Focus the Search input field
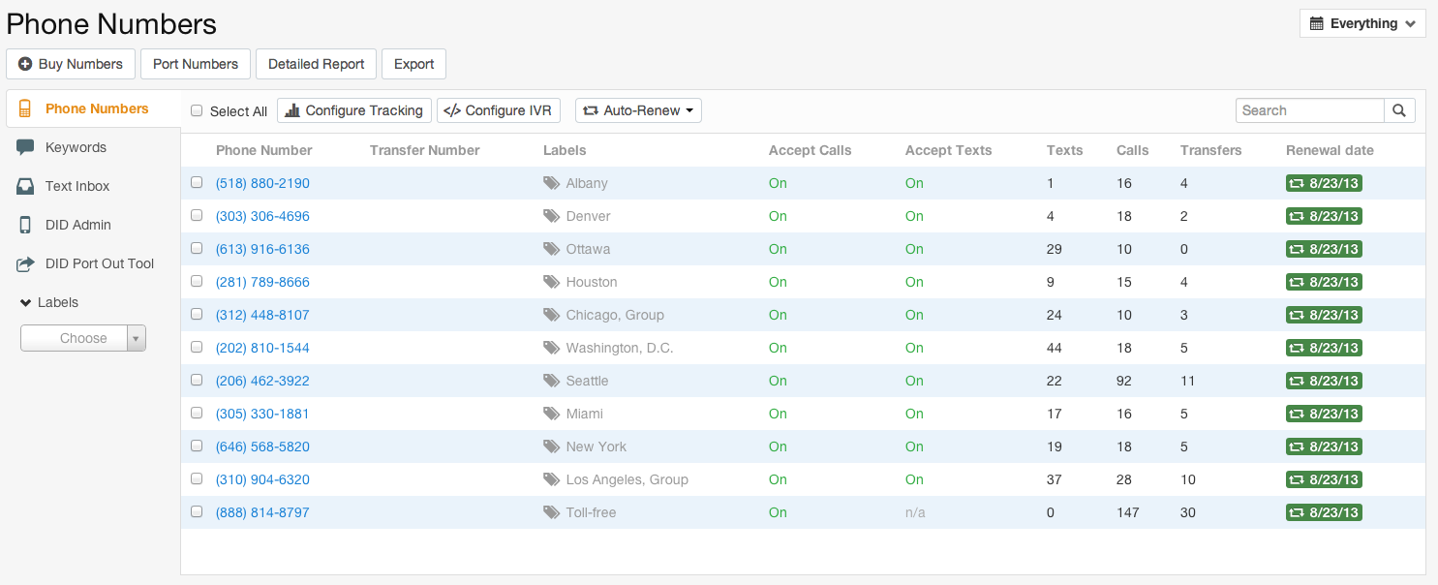The width and height of the screenshot is (1438, 585). [1309, 110]
